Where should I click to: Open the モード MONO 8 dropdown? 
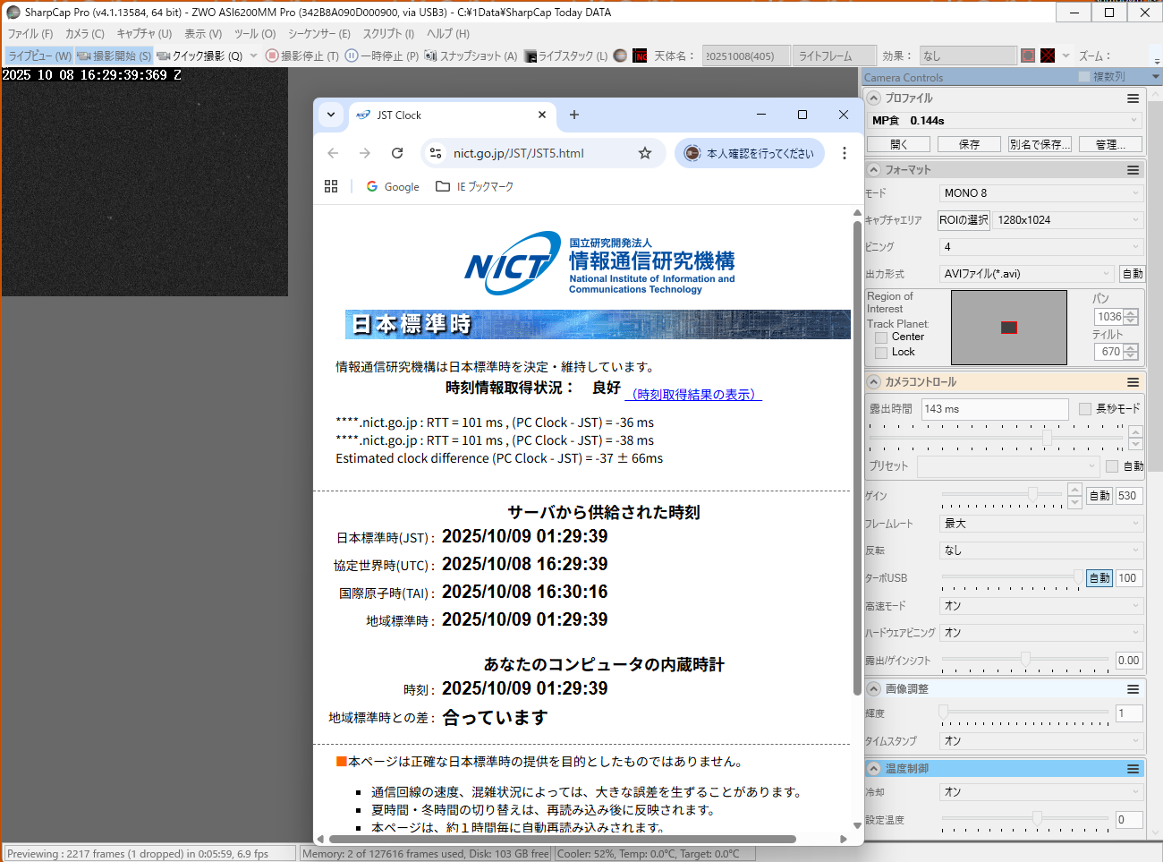pos(1040,193)
